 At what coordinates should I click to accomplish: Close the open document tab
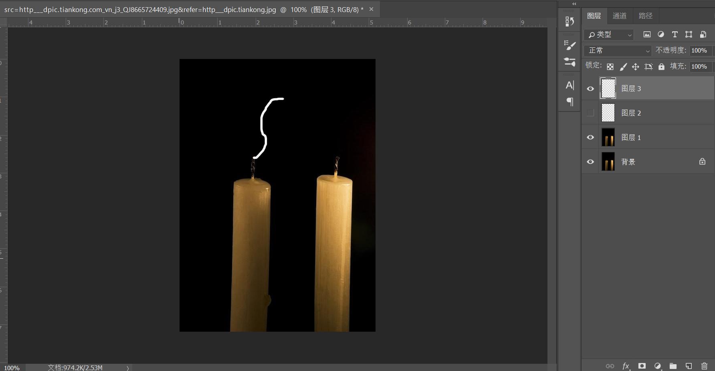pyautogui.click(x=371, y=9)
